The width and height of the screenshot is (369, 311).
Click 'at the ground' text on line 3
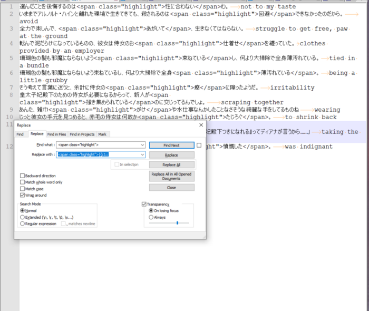pos(44,36)
